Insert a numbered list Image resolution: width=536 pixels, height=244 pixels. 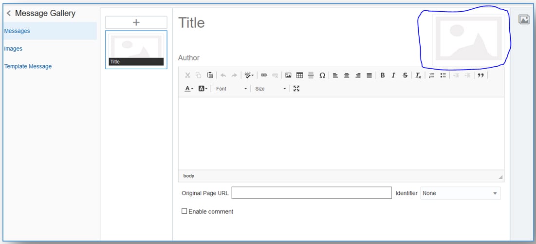pos(431,75)
